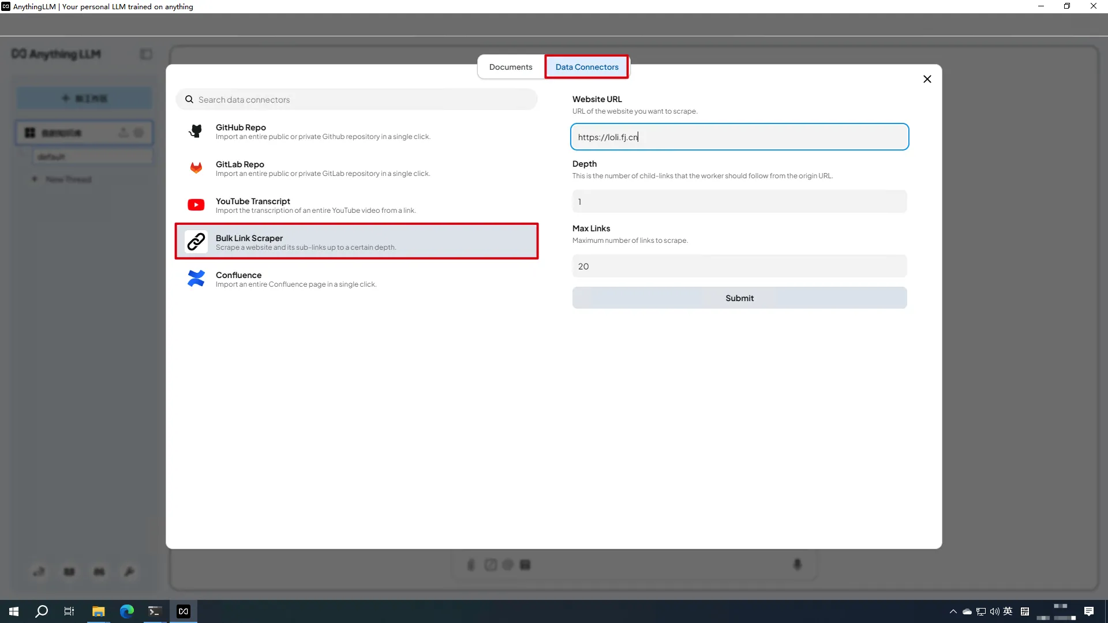Choose the GitLab Repo connector icon
1108x623 pixels.
pyautogui.click(x=196, y=168)
